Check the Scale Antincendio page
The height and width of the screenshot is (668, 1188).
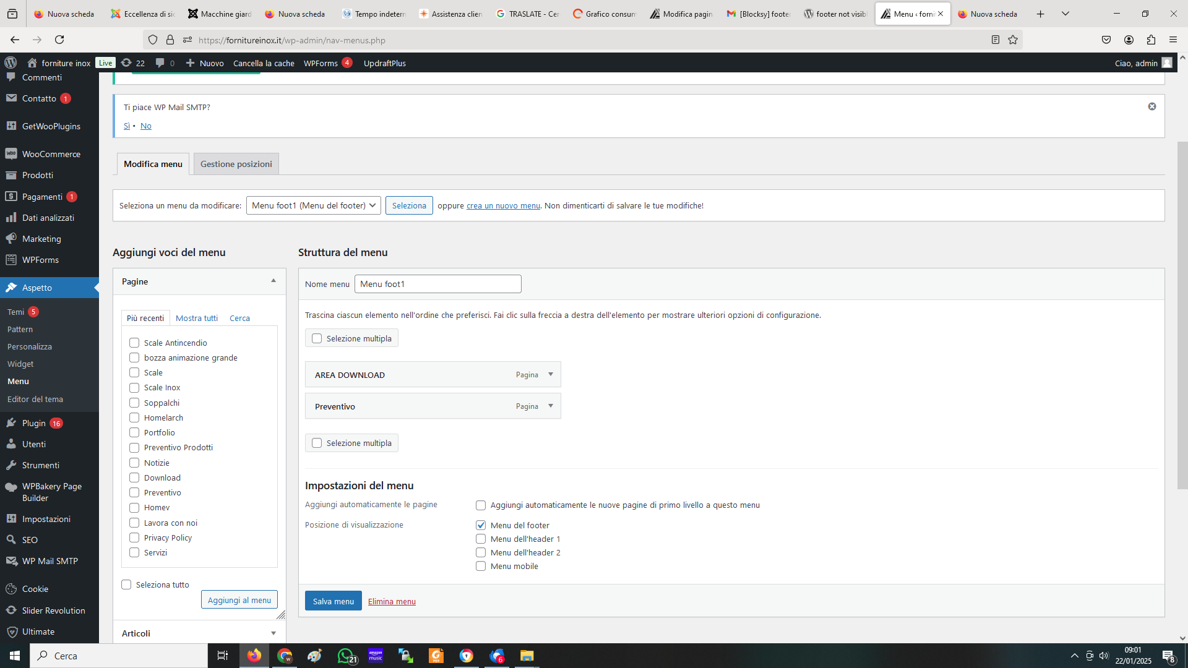pos(134,343)
